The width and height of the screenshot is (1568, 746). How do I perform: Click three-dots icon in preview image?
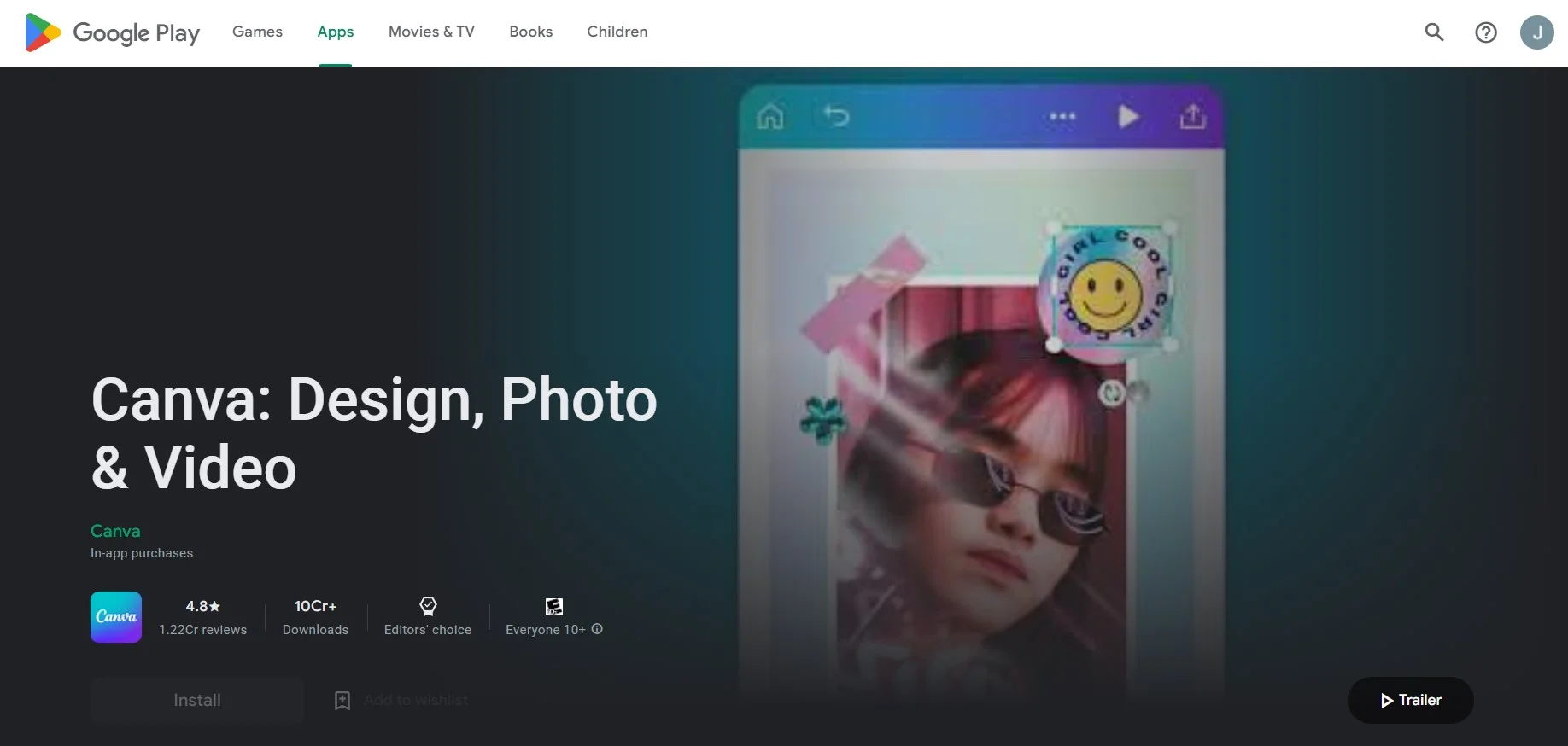coord(1063,116)
